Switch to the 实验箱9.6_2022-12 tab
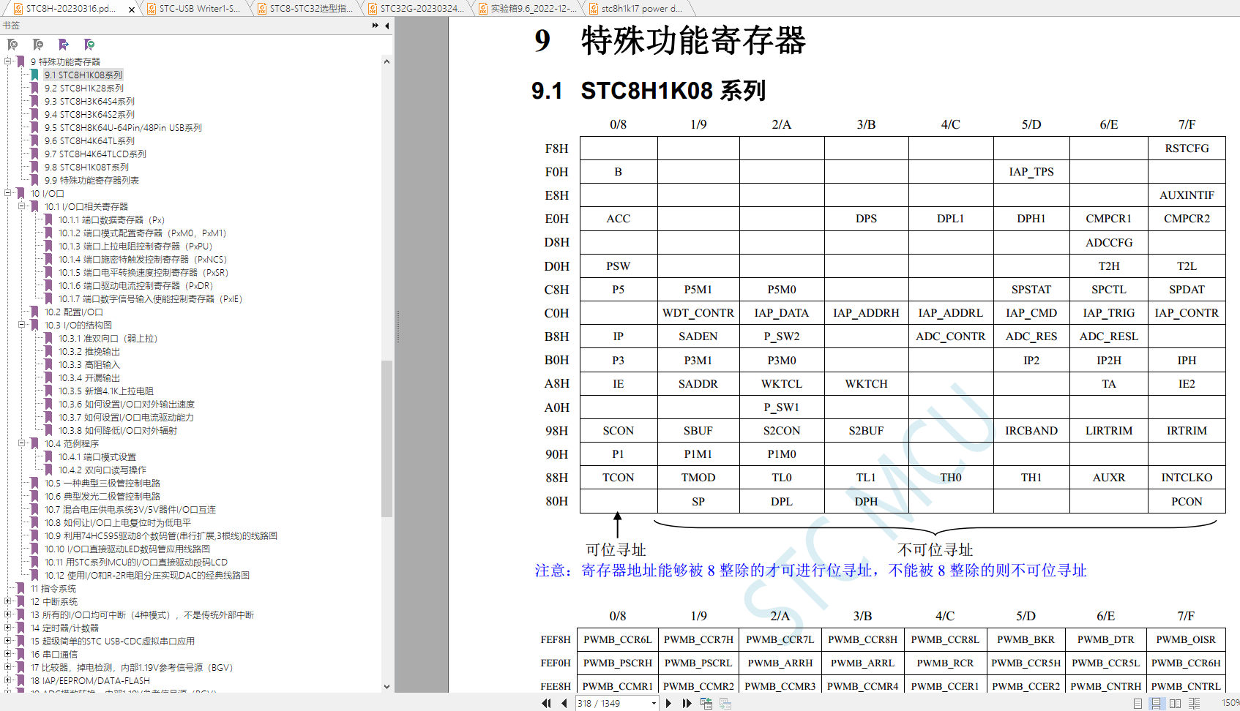The image size is (1240, 711). 532,9
